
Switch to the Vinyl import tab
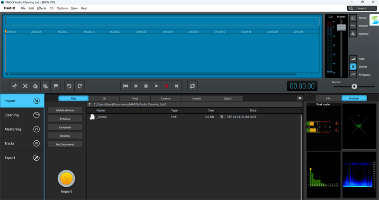click(x=135, y=99)
